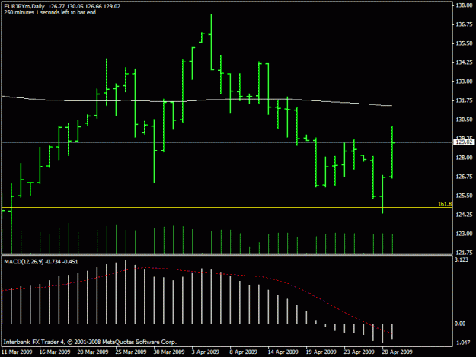The image size is (476, 357).
Task: Click the 126.75 price axis label
Action: click(x=464, y=177)
